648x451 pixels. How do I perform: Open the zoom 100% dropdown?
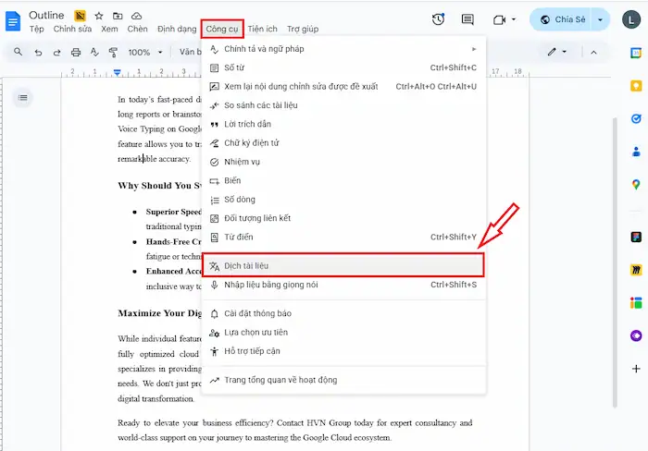(x=143, y=53)
